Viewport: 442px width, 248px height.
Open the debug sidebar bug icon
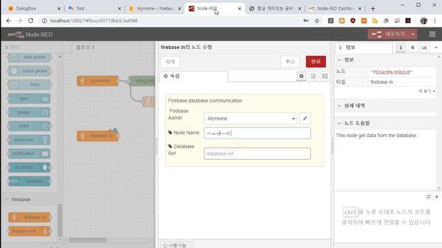[412, 48]
